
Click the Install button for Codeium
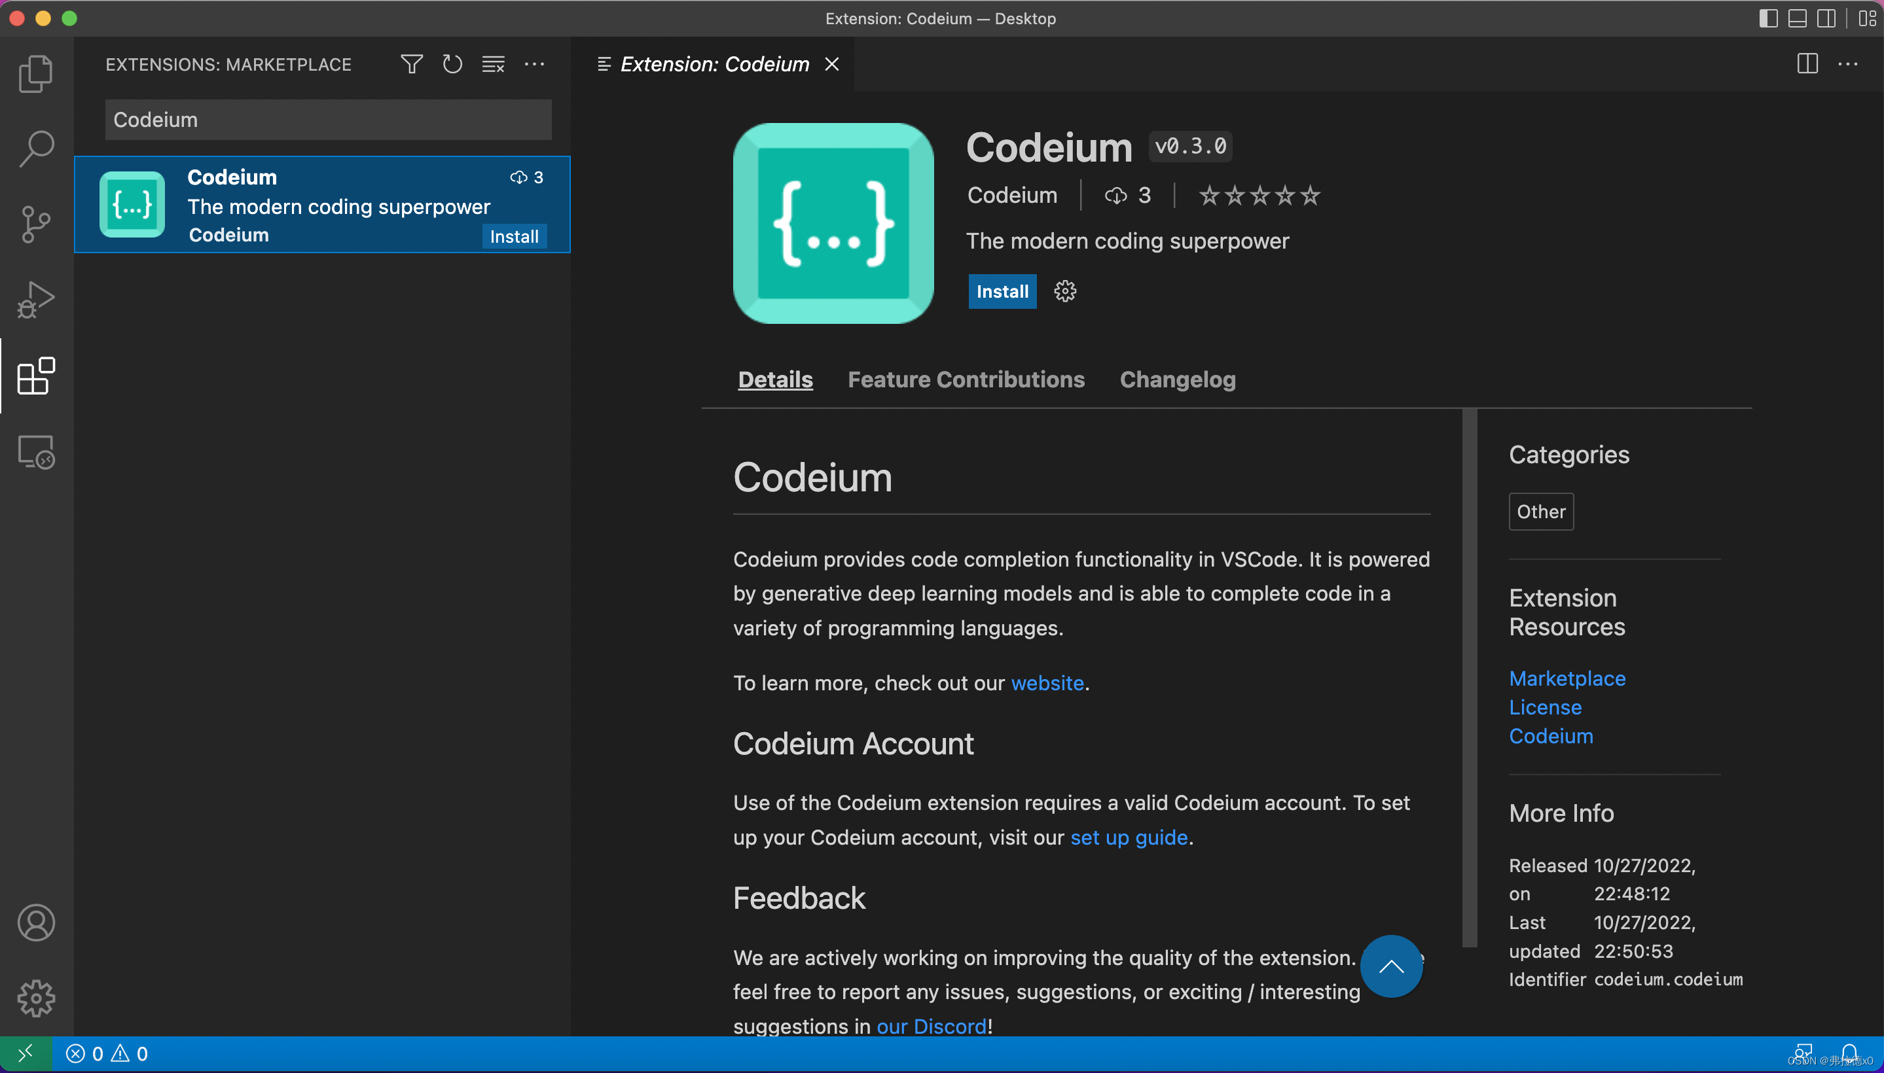(x=1003, y=291)
